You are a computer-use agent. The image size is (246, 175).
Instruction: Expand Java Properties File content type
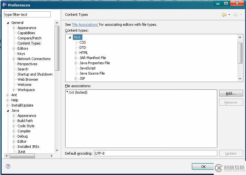76,63
